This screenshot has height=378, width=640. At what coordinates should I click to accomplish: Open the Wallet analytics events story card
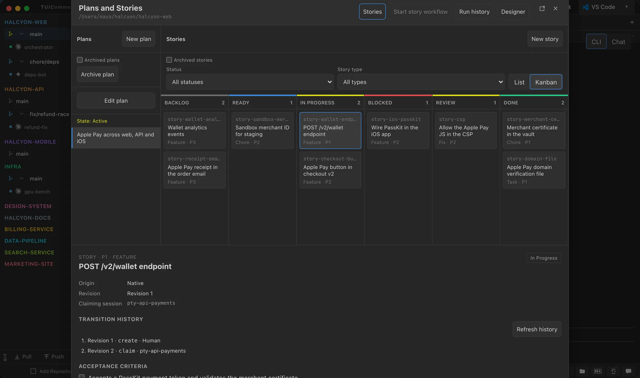click(195, 130)
